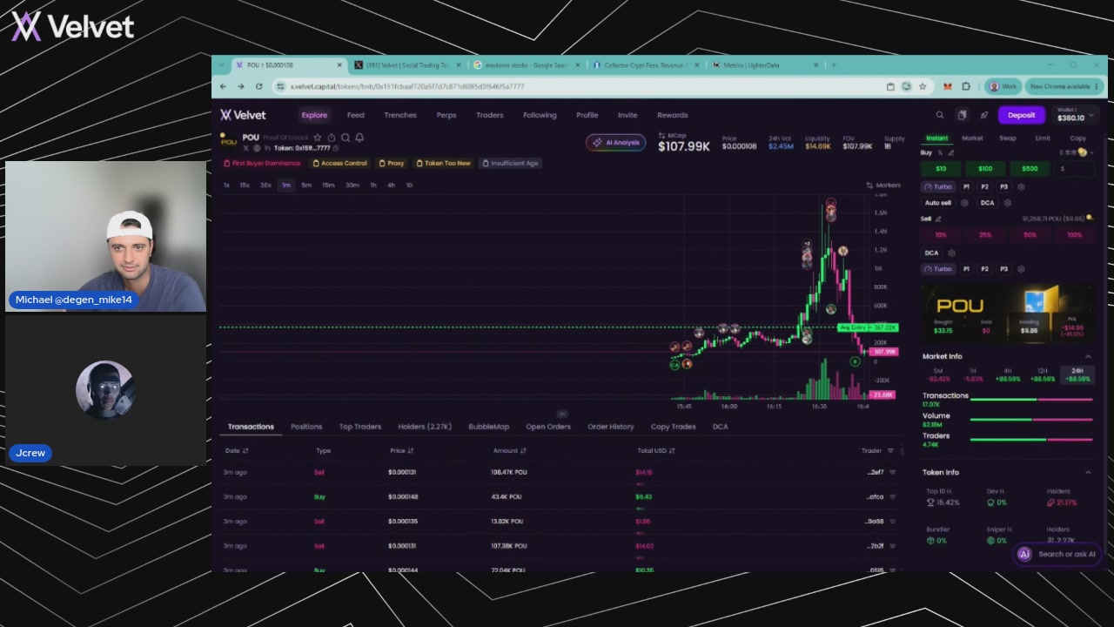The width and height of the screenshot is (1114, 627).
Task: Bookmark this page with Chrome star
Action: (923, 86)
